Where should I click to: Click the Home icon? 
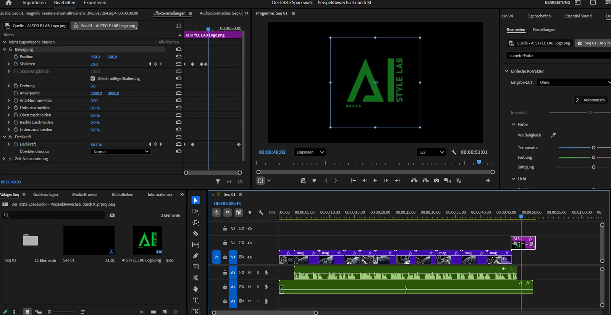pyautogui.click(x=8, y=3)
